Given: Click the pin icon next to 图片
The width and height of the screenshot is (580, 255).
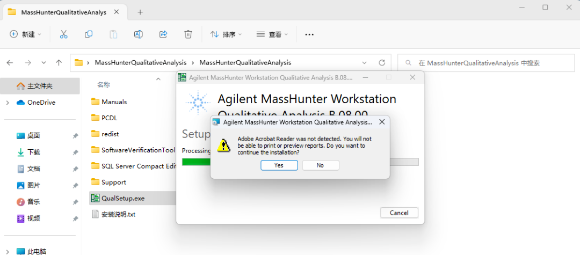Looking at the screenshot, I should pos(76,185).
